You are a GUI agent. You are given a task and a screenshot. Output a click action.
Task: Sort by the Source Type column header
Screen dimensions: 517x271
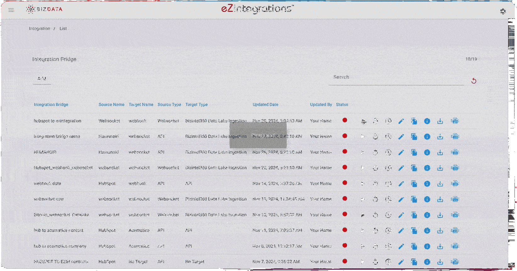point(169,104)
